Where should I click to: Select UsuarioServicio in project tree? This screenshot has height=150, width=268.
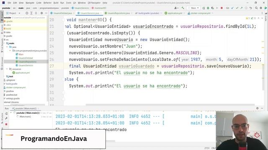pyautogui.click(x=26, y=65)
